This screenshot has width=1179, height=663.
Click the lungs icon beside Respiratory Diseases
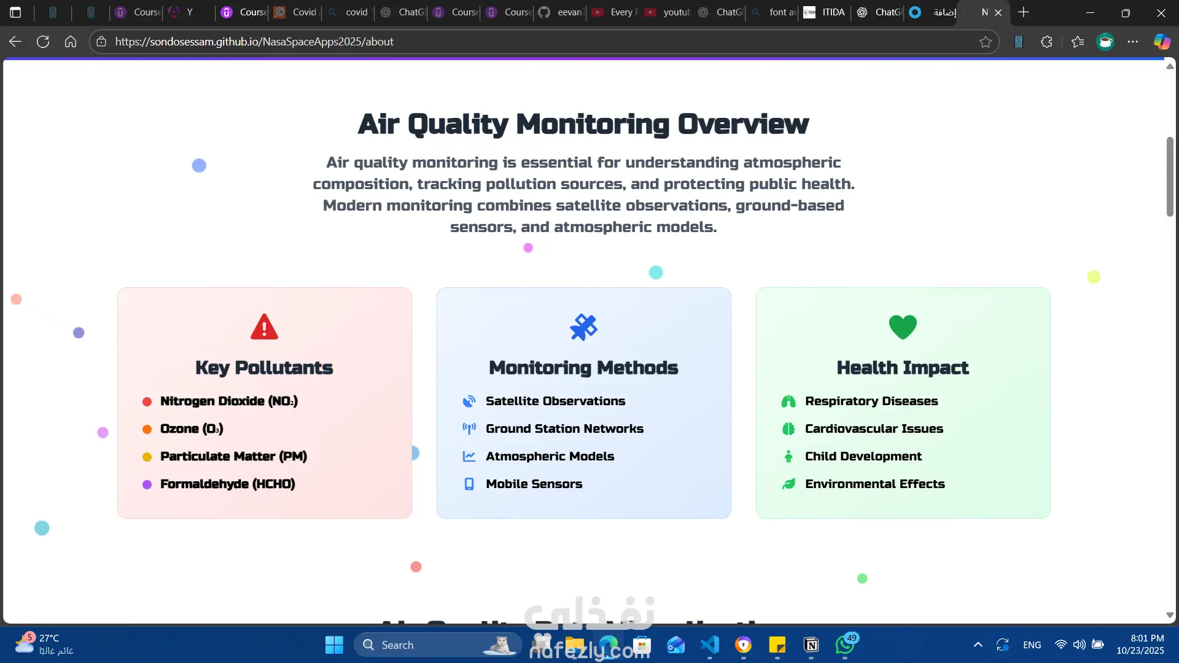click(x=788, y=401)
